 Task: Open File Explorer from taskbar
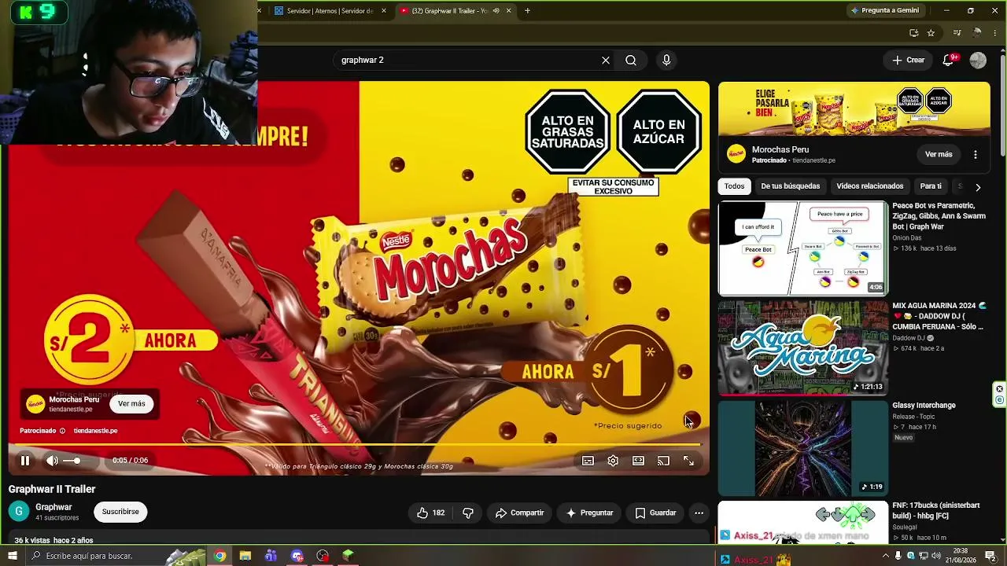[x=245, y=556]
